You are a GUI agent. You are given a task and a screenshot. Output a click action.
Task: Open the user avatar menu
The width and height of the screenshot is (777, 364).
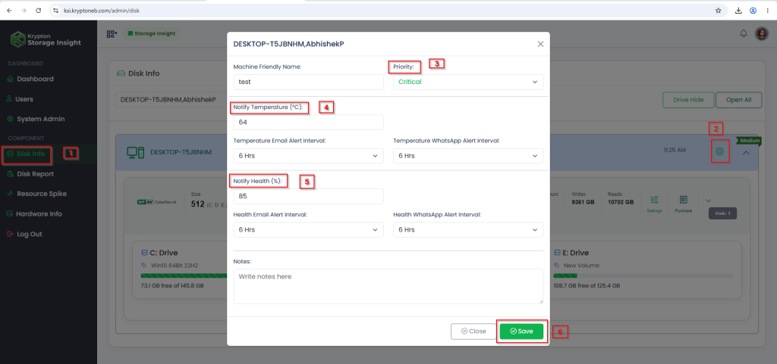(x=761, y=33)
